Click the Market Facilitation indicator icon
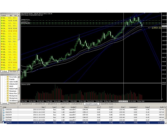Image resolution: width=167 pixels, height=134 pixels. pyautogui.click(x=8, y=89)
